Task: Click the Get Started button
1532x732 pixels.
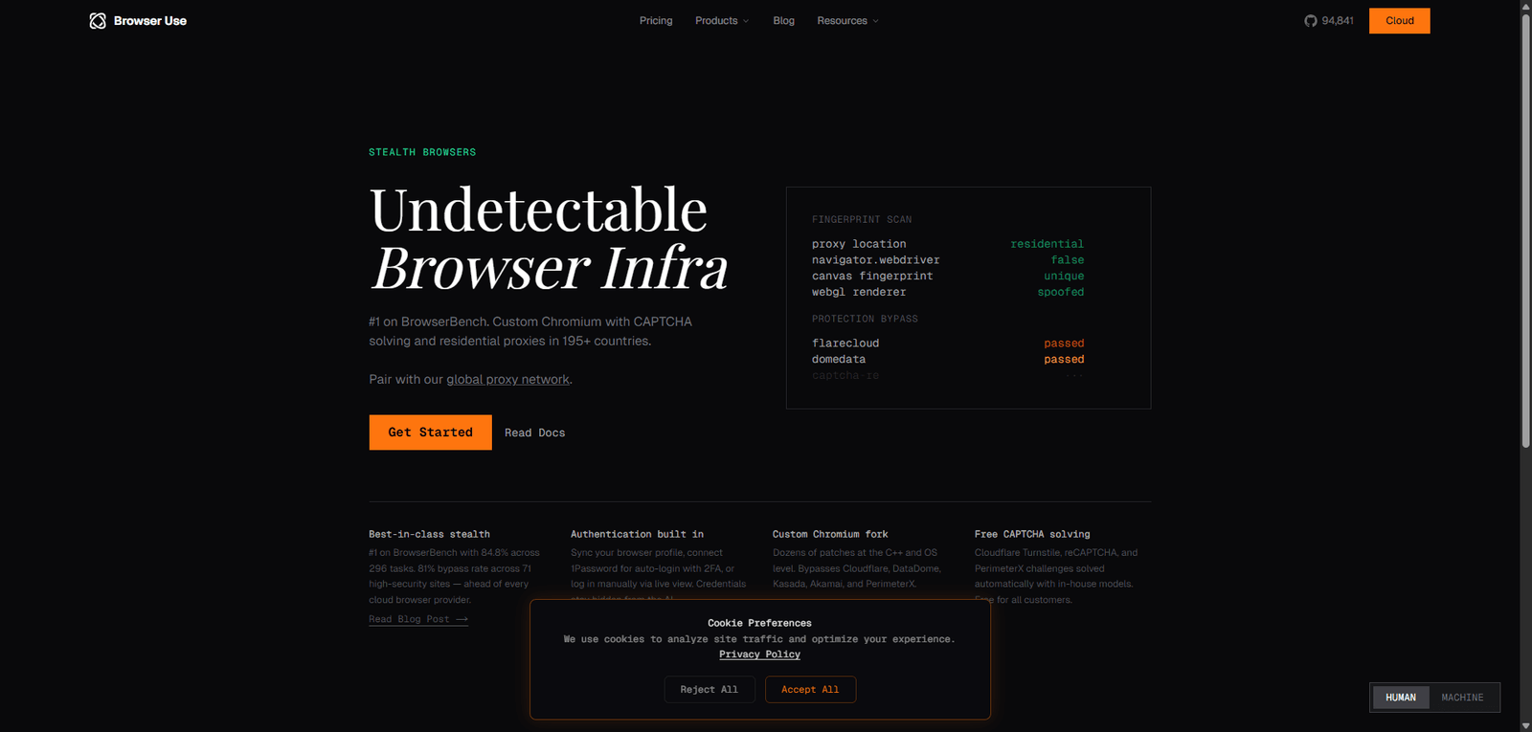Action: tap(430, 433)
